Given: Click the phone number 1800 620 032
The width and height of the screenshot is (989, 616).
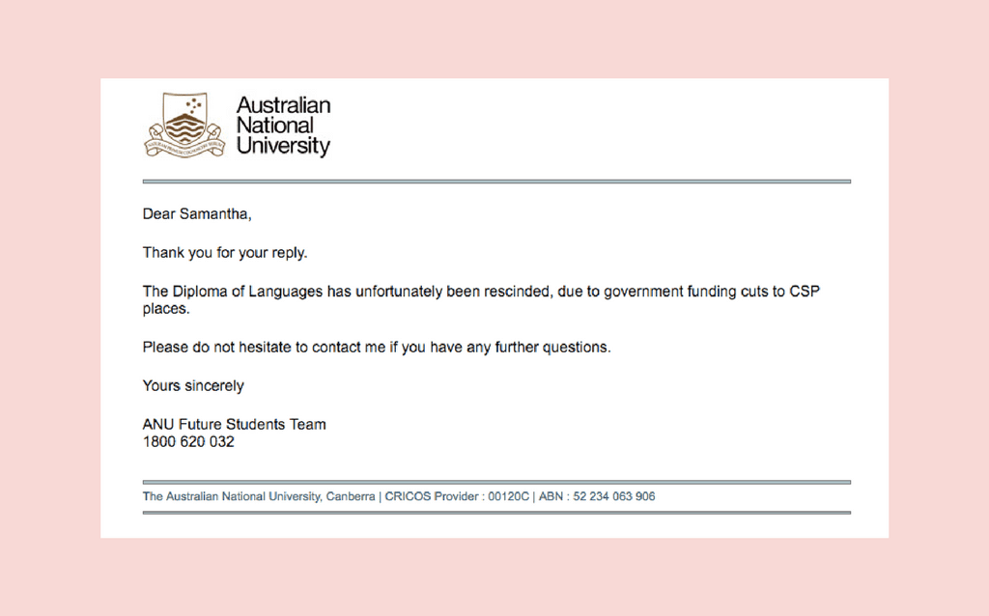Looking at the screenshot, I should pyautogui.click(x=188, y=442).
